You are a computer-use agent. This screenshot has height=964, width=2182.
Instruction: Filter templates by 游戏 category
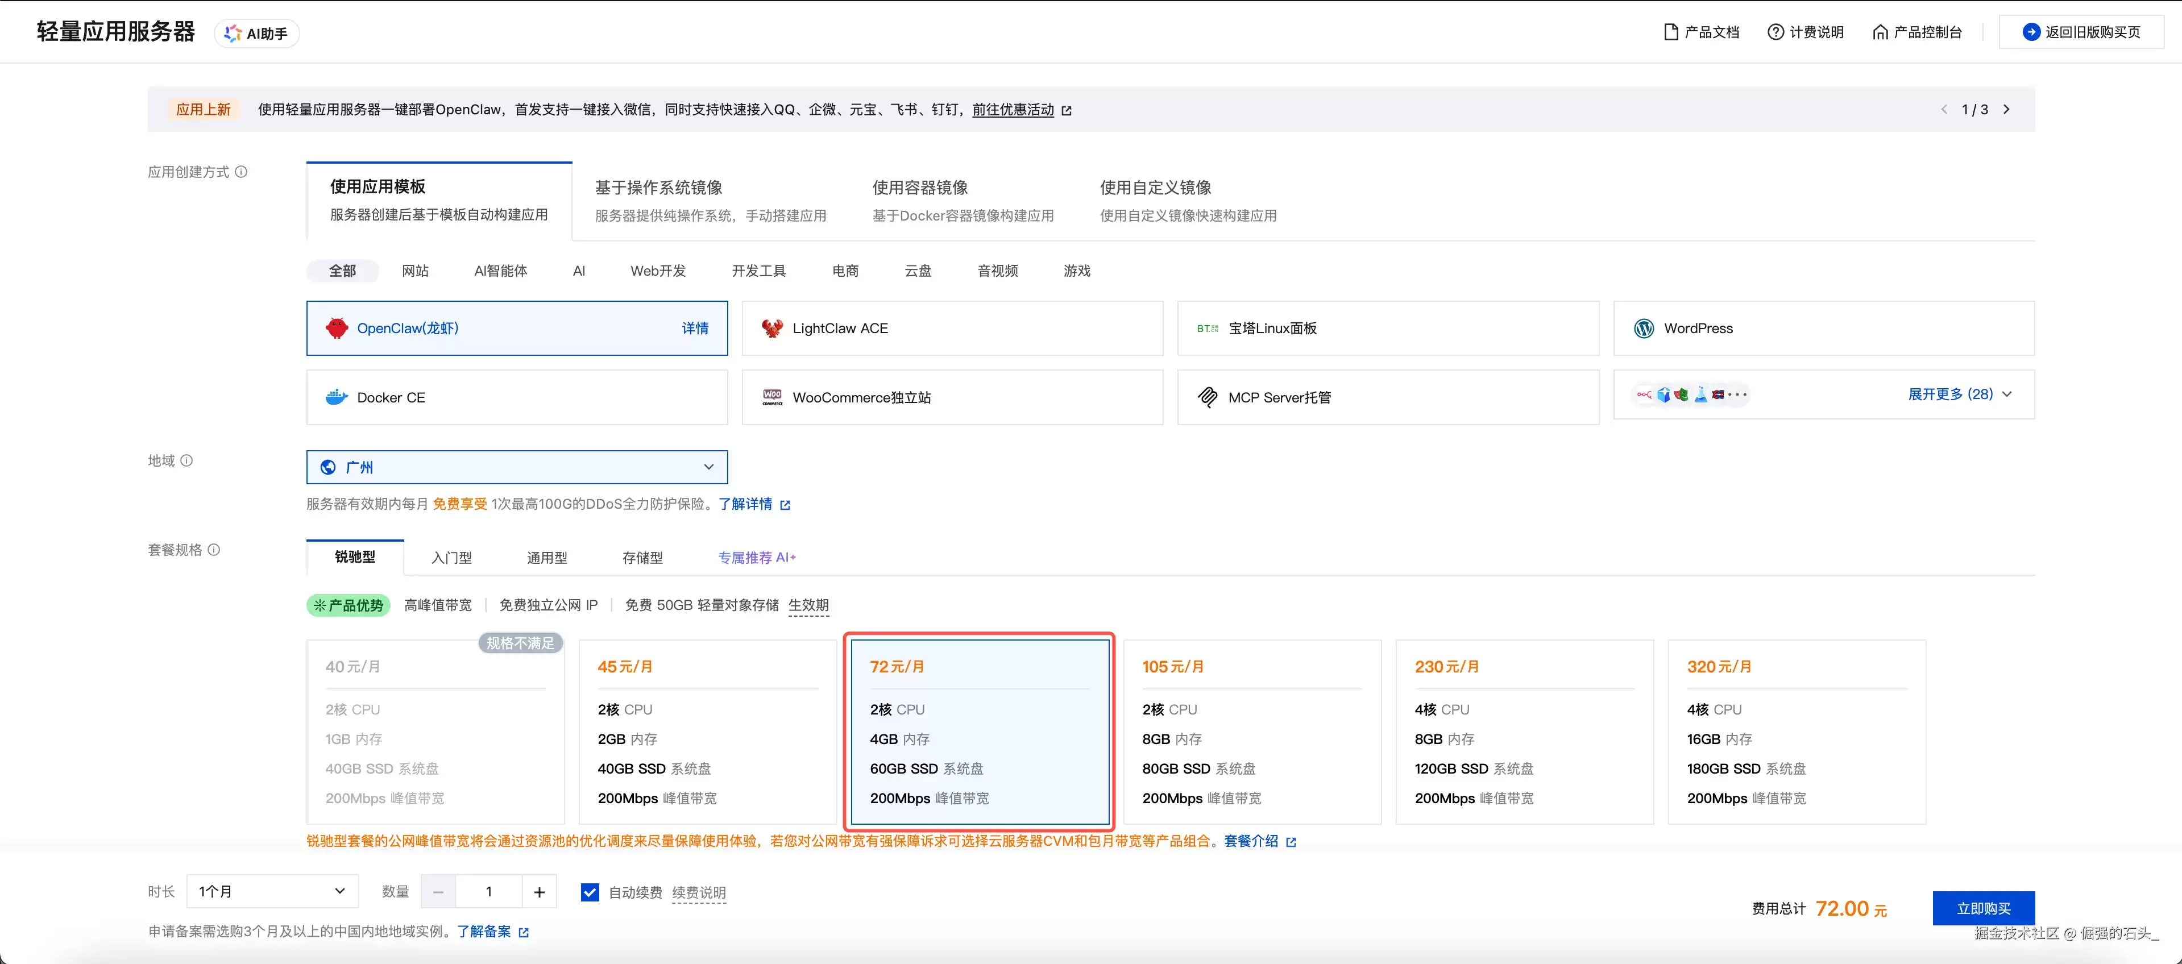tap(1077, 271)
